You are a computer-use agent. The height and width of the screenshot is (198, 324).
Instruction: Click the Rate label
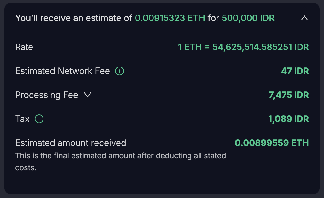24,47
